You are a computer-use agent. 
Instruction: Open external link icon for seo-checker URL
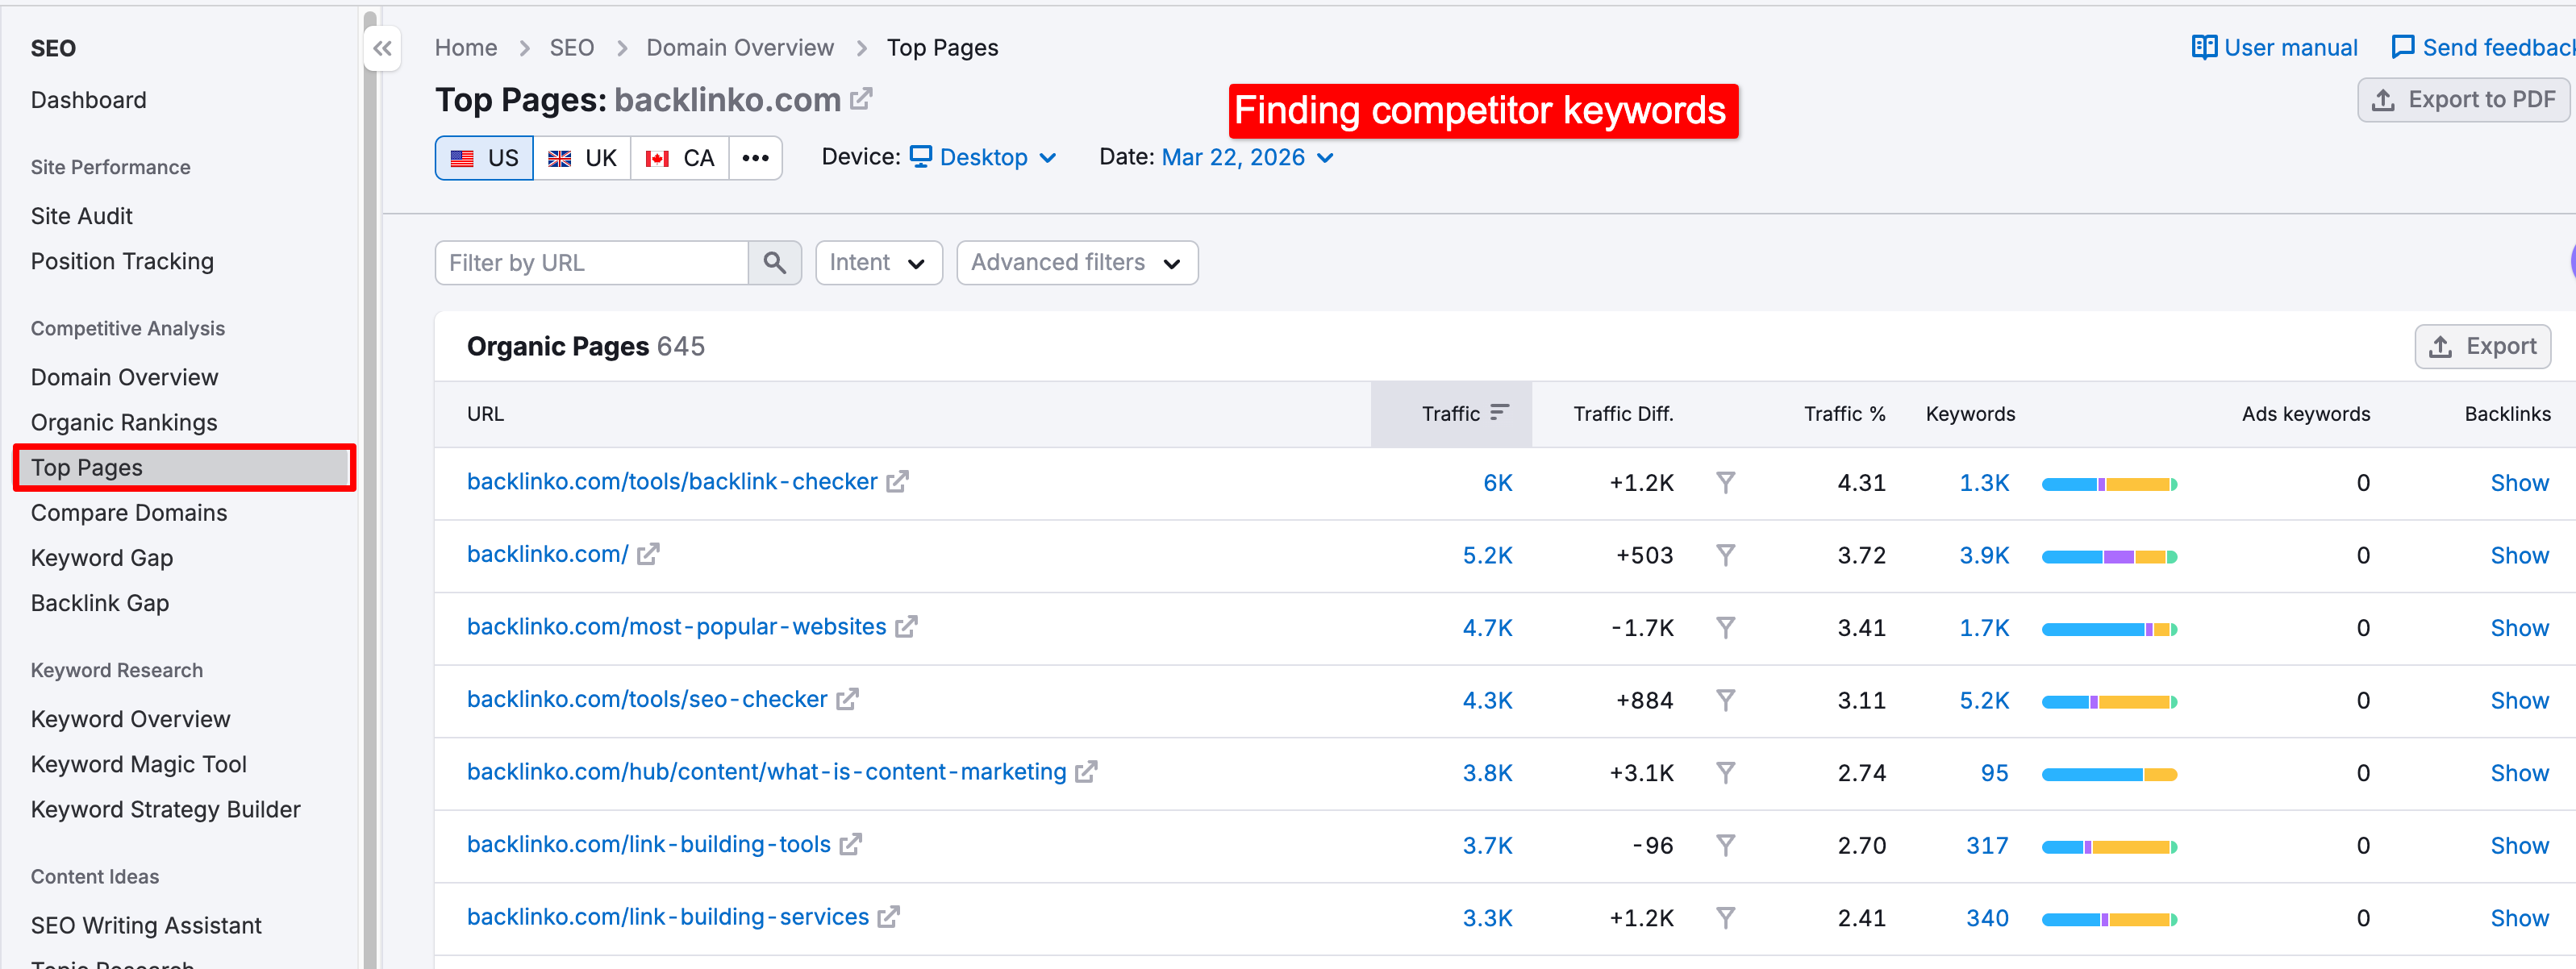[847, 700]
